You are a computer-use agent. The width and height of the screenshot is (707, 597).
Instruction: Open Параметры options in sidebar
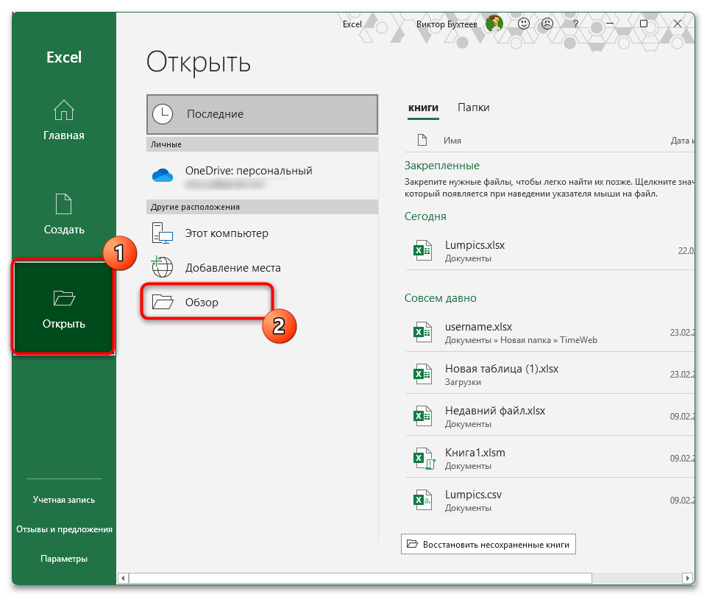pyautogui.click(x=64, y=559)
